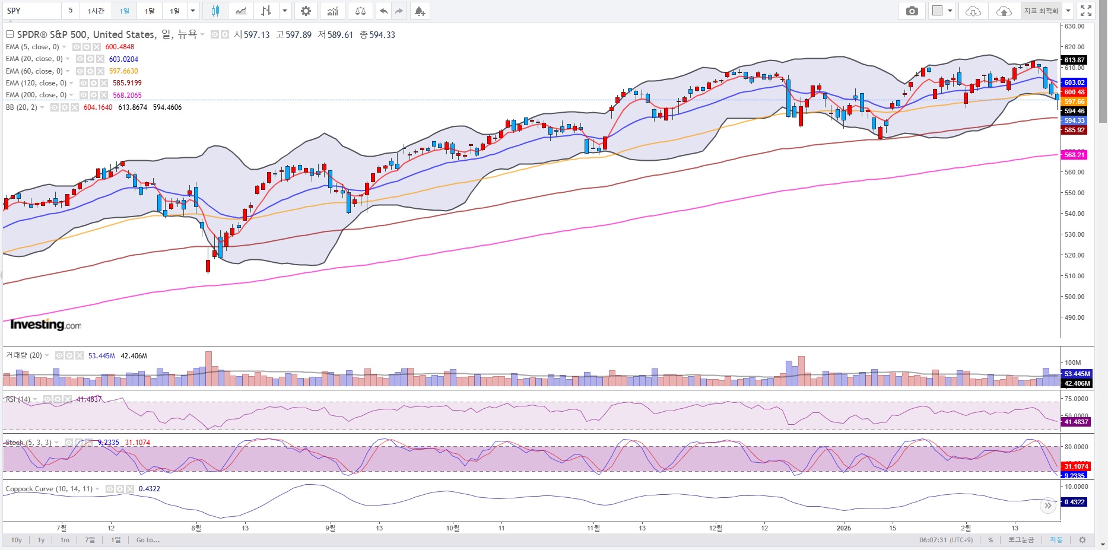Toggle fullscreen mode with the arrows icon

point(1086,11)
